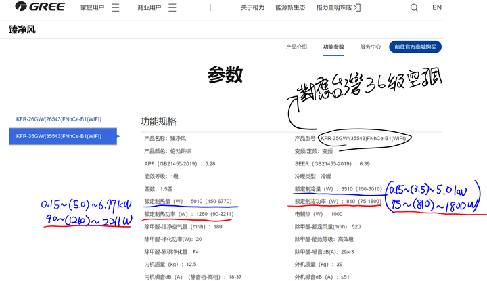This screenshot has height=281, width=487.
Task: Click 冷暖类型: 冷暖 row
Action: 312,176
